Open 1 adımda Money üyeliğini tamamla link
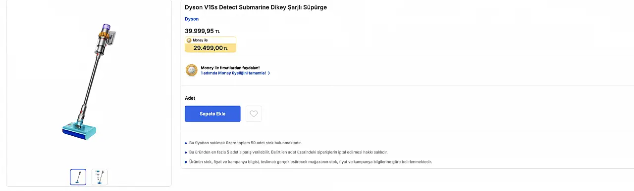Screen dimensions: 634x191 [233, 73]
